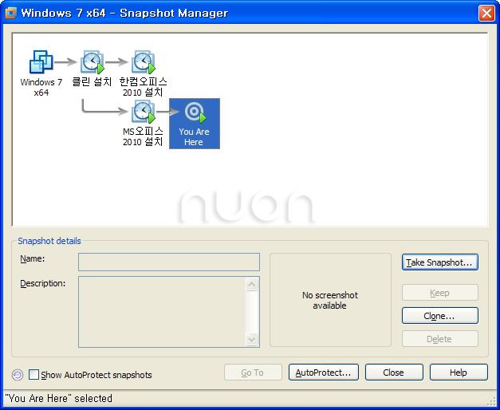Click the window's bottom-right size grip
The width and height of the screenshot is (500, 410).
click(492, 401)
